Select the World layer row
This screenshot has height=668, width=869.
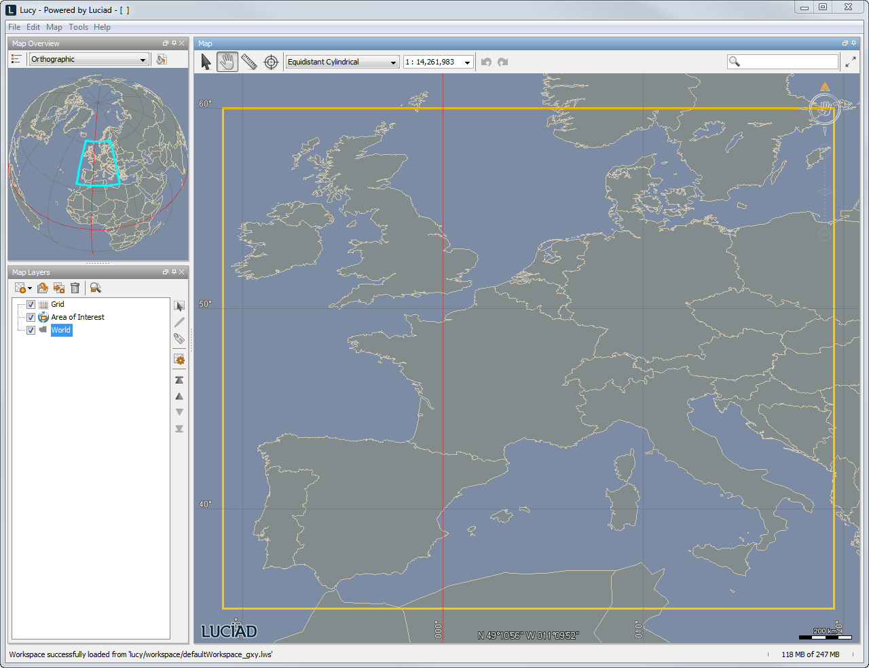pyautogui.click(x=61, y=330)
